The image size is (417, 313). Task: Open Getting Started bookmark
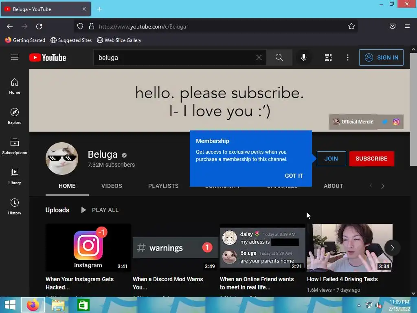click(25, 40)
